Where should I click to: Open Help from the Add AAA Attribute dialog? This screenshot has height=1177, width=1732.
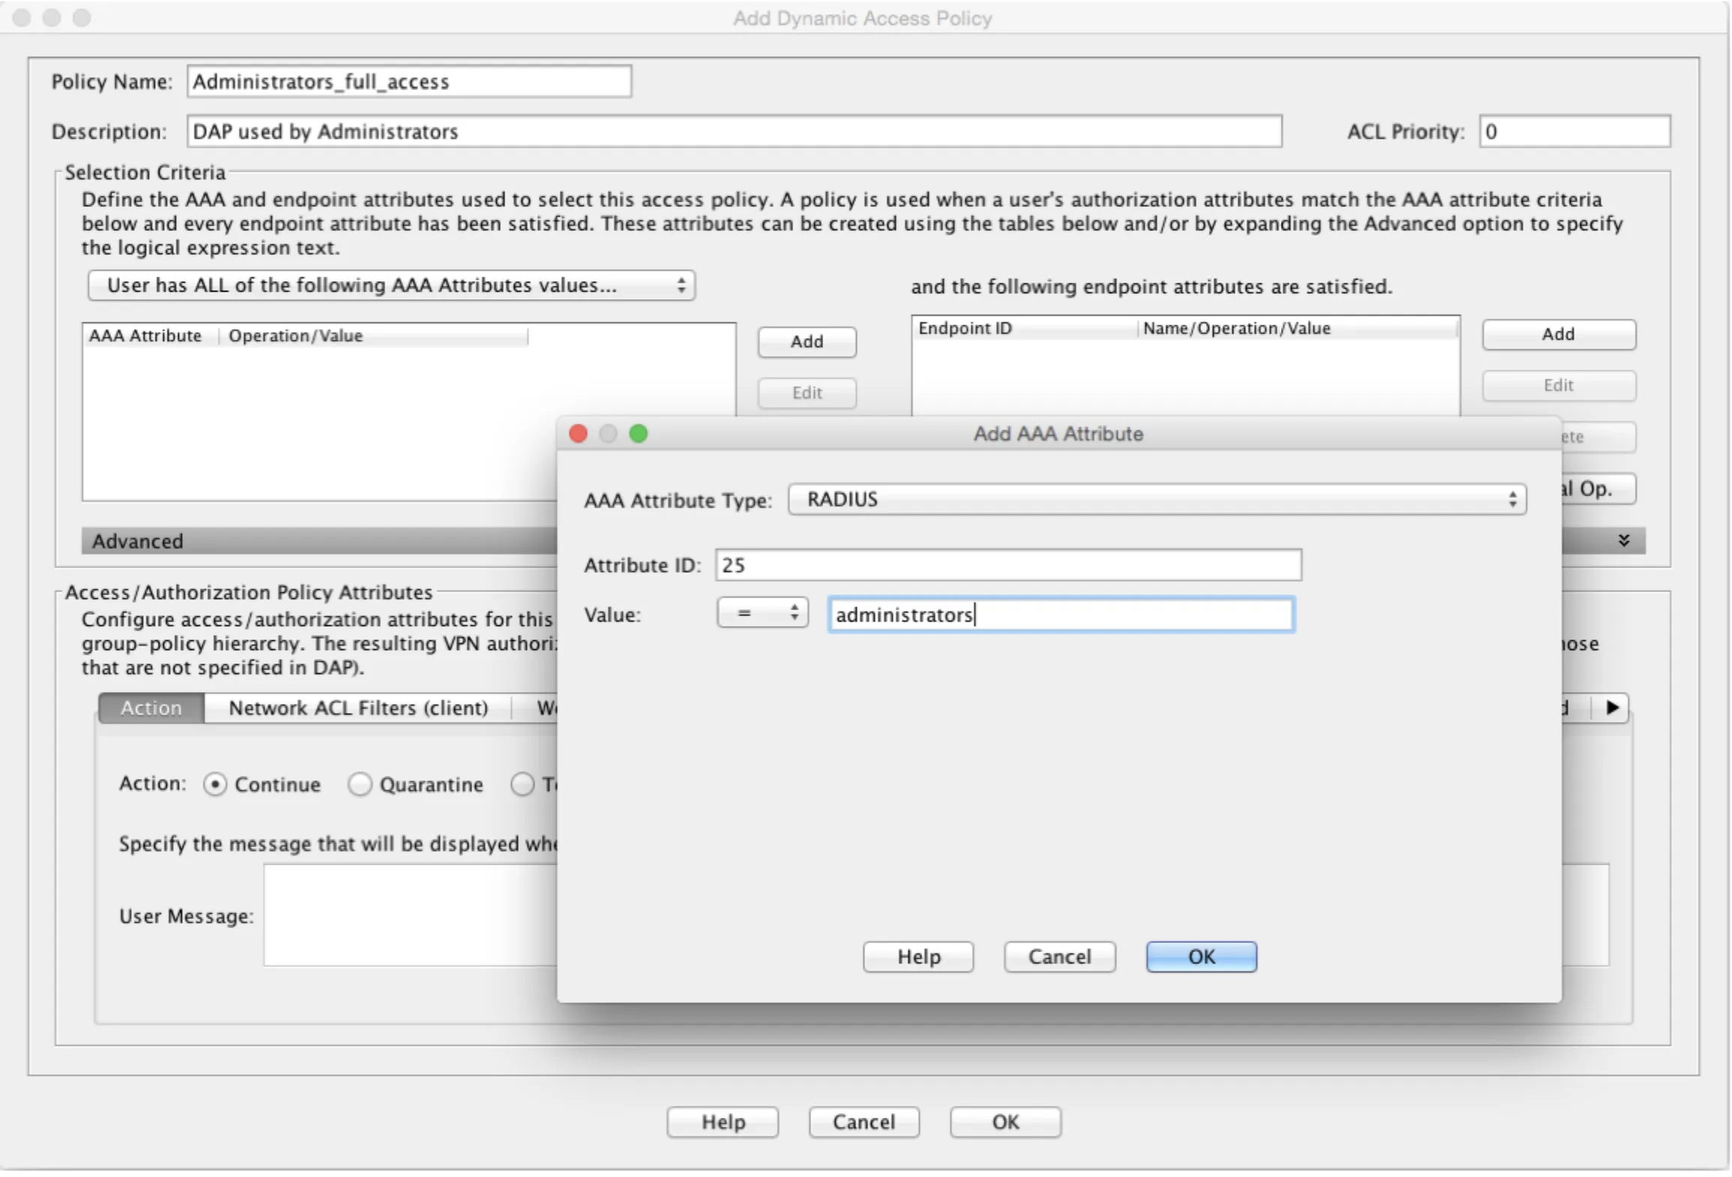(x=918, y=957)
